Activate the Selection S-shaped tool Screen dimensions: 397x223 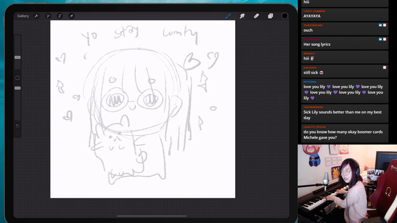[60, 16]
